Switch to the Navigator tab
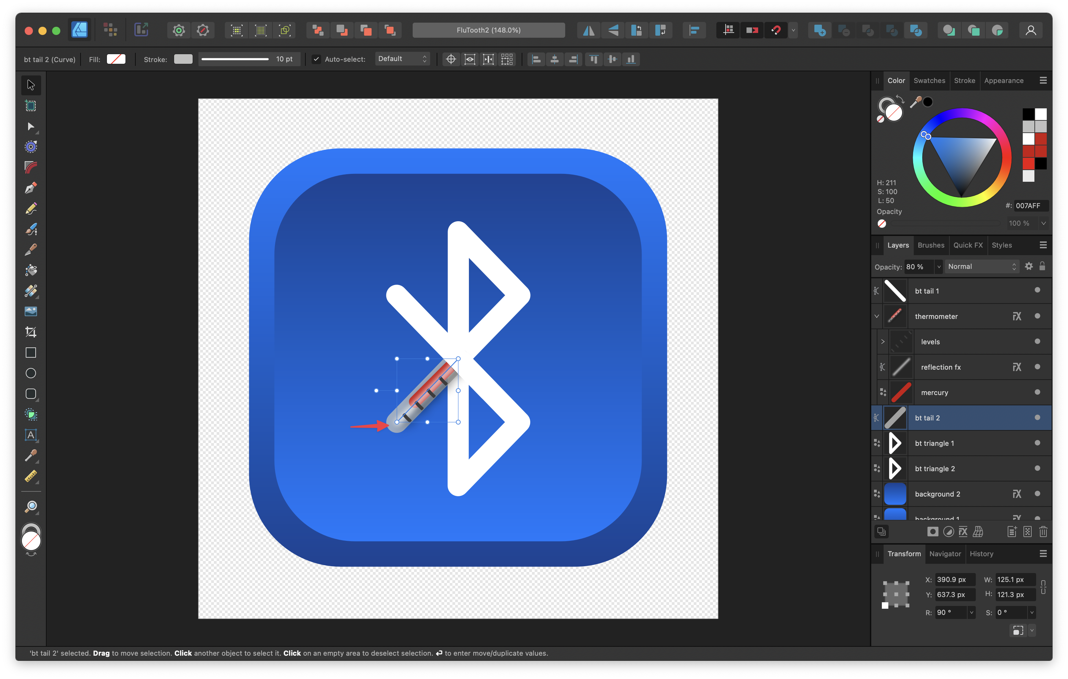Screen dimensions: 1068x679 (945, 554)
